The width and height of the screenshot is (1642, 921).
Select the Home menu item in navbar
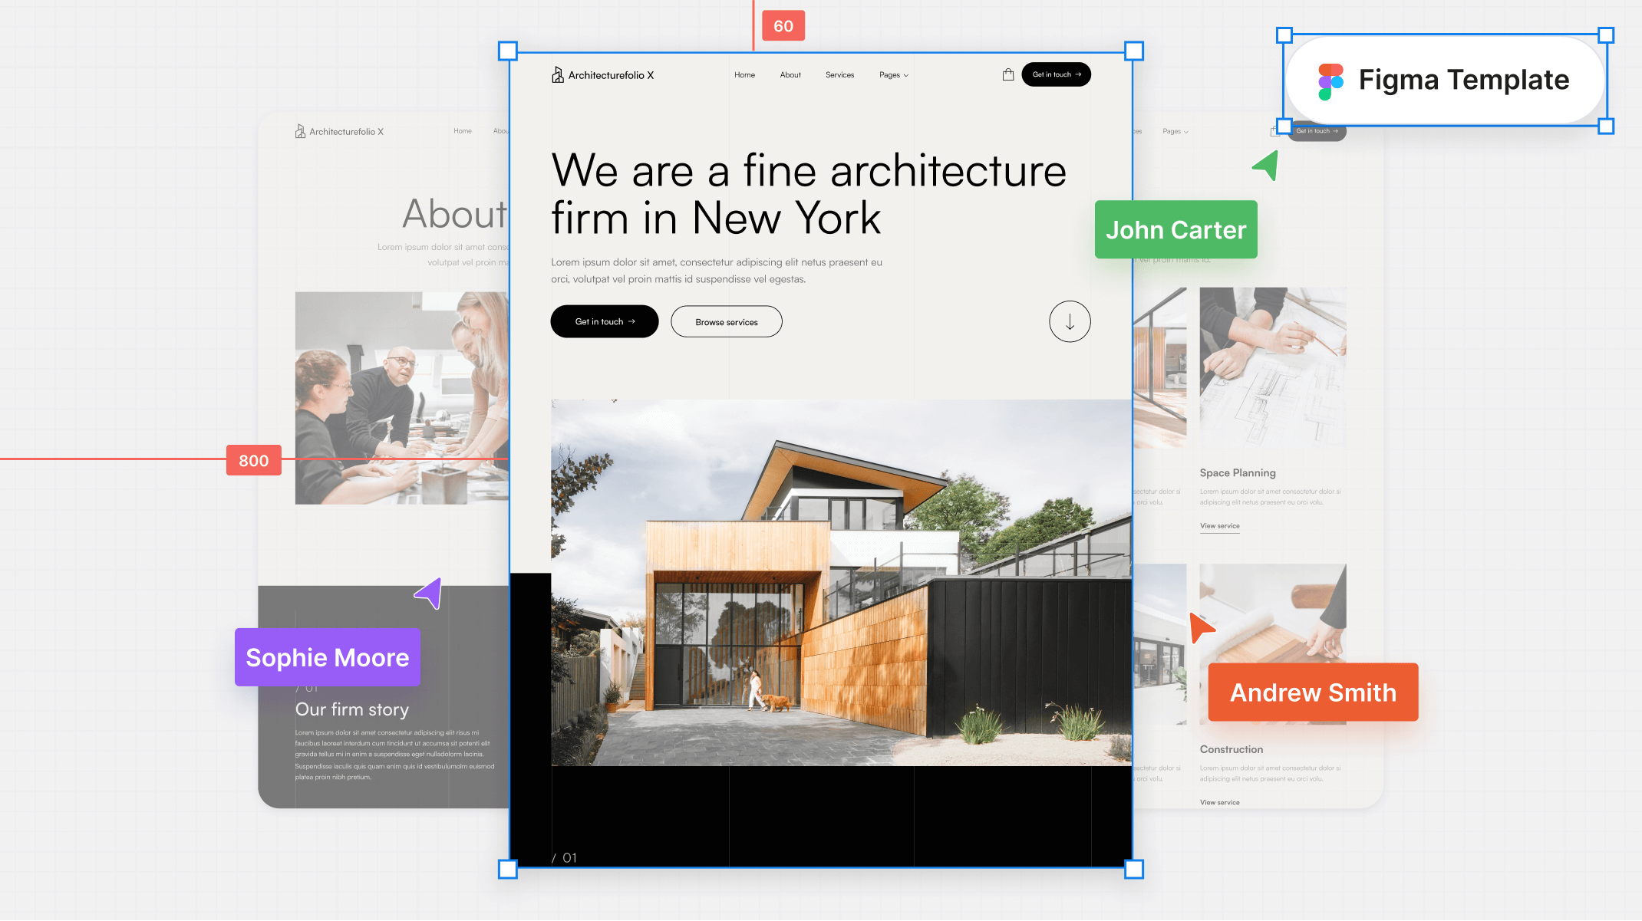(744, 74)
